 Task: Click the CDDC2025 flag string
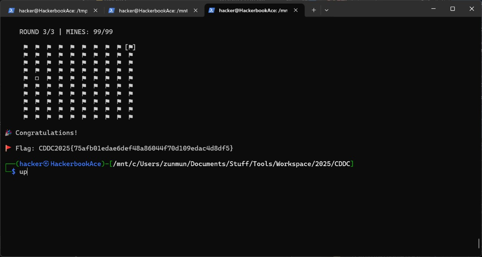point(136,148)
